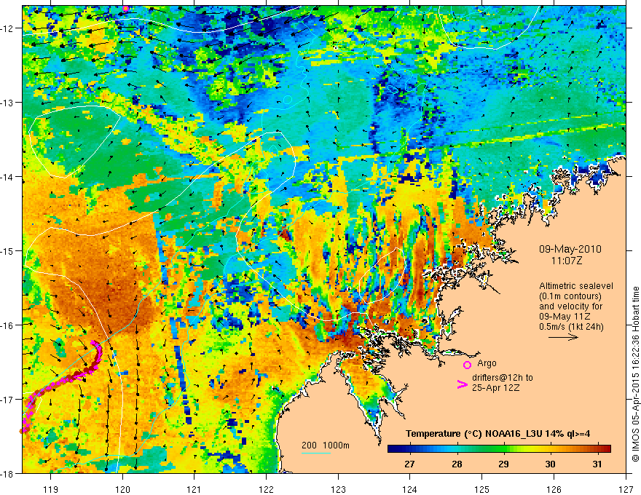Click the time text 11:07Z
Image resolution: width=641 pixels, height=495 pixels.
[x=567, y=261]
